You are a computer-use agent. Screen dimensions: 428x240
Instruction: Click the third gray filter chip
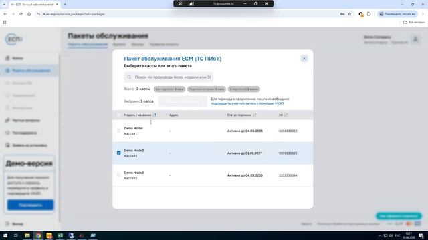tap(243, 89)
